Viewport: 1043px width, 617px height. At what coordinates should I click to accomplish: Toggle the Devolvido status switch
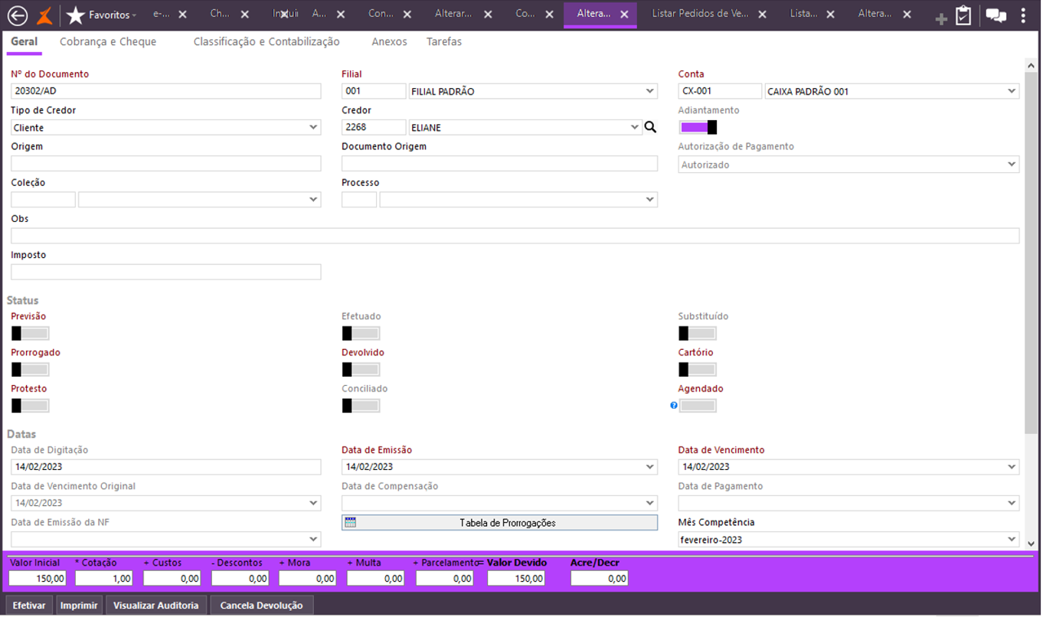click(x=361, y=370)
